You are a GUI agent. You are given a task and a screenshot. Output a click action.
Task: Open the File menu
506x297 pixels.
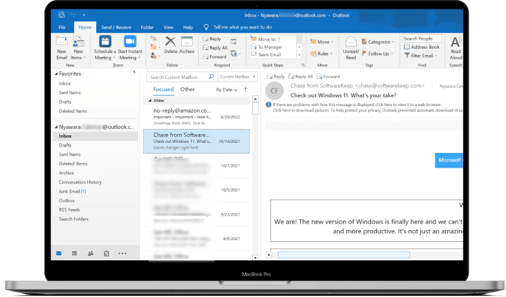point(62,27)
